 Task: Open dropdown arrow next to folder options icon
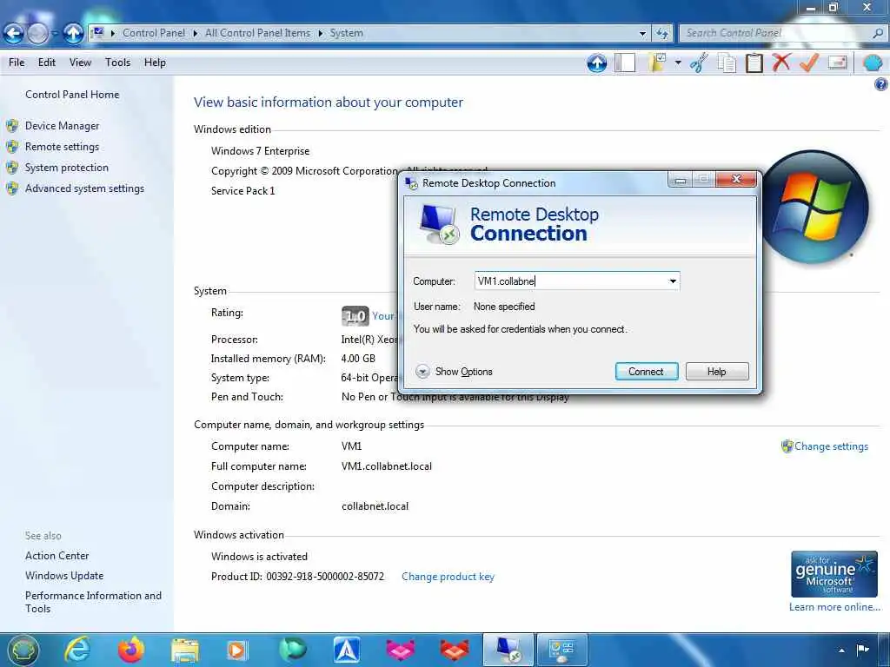678,63
